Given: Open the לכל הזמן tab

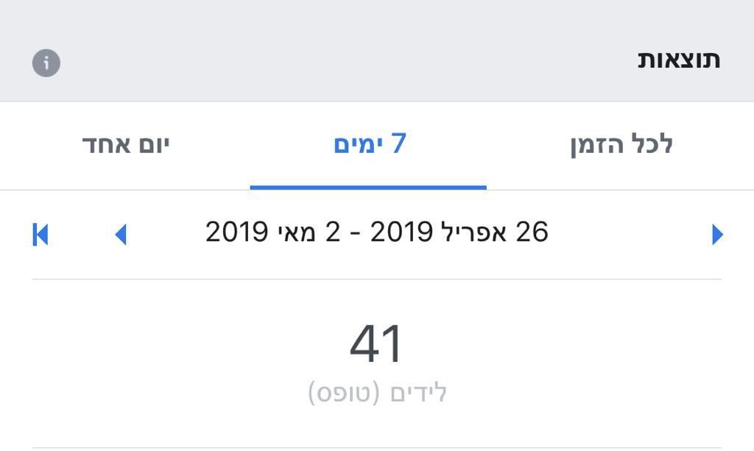Looking at the screenshot, I should click(621, 144).
